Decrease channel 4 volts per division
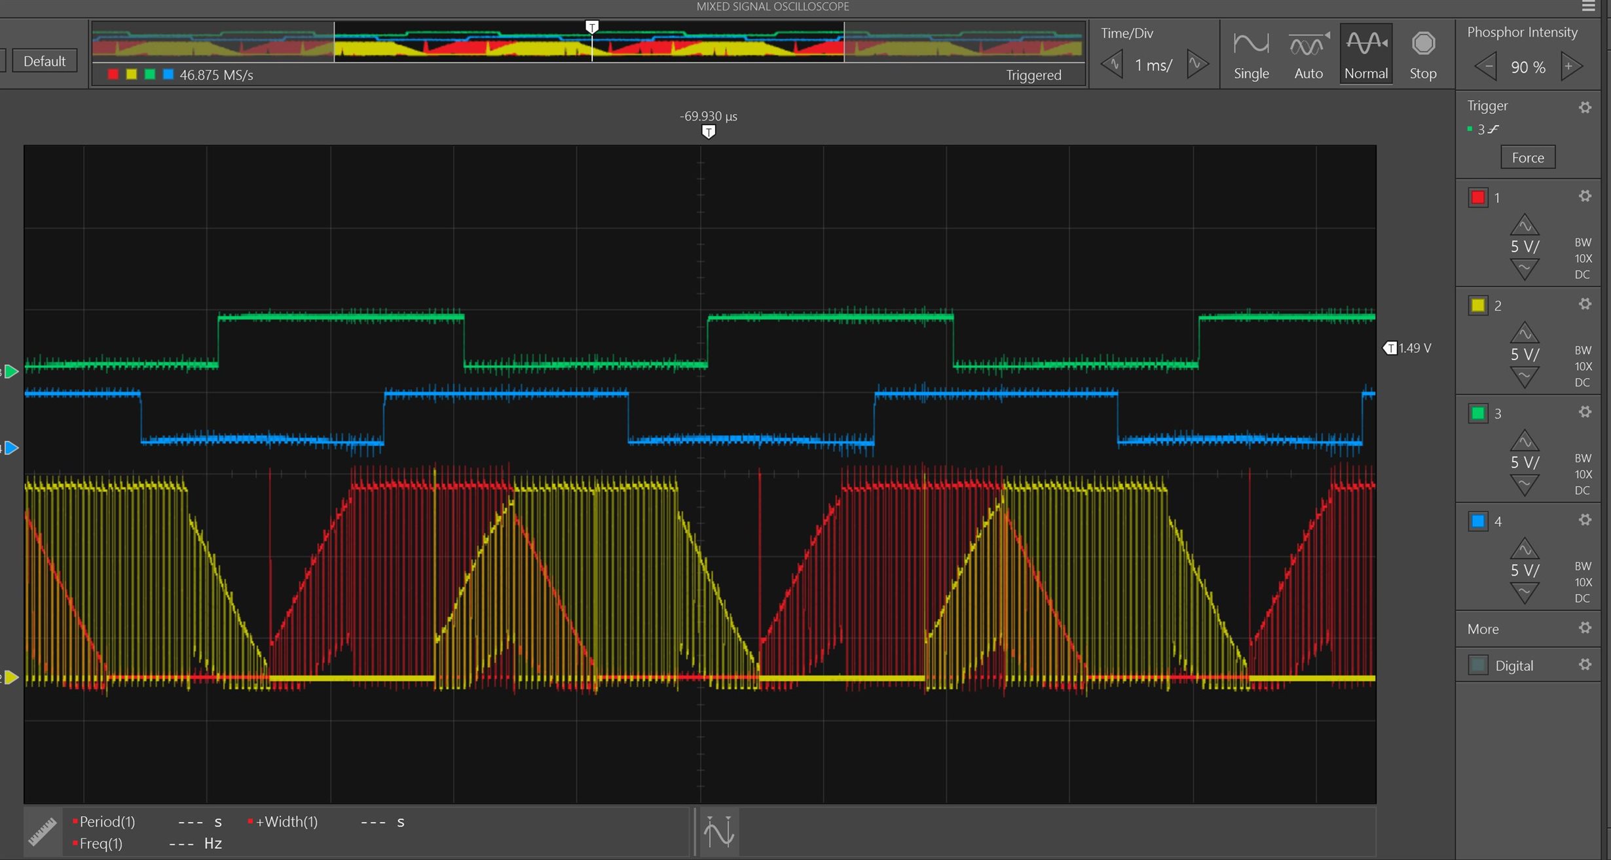 [1525, 593]
